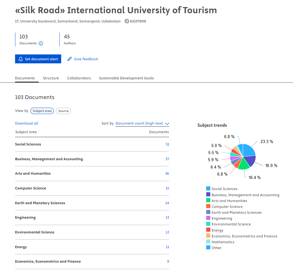Viewport: 293px width, 270px height.
Task: Click Download all link
Action: coord(27,123)
